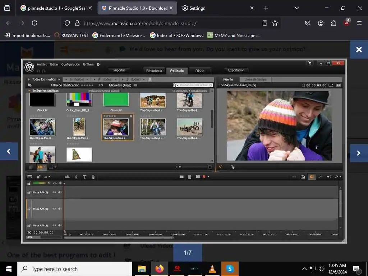
Task: Open 'Index of /ISOs/Windows' bookmark
Action: coord(176,36)
